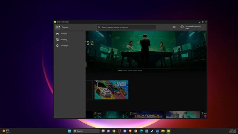This screenshot has height=134, width=238.
Task: Launch Microsoft Edge from taskbar
Action: click(x=141, y=131)
